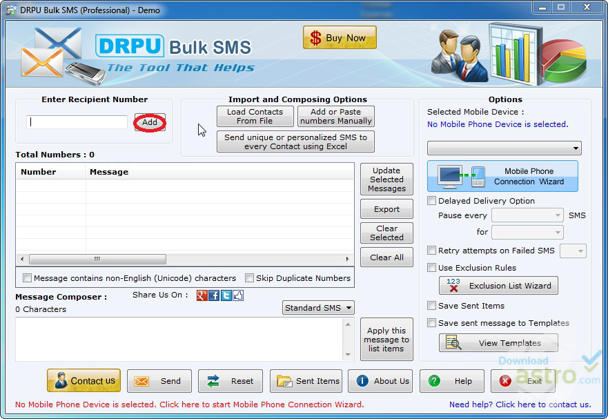
Task: Open the Mobile Phone Connection Wizard
Action: [502, 176]
